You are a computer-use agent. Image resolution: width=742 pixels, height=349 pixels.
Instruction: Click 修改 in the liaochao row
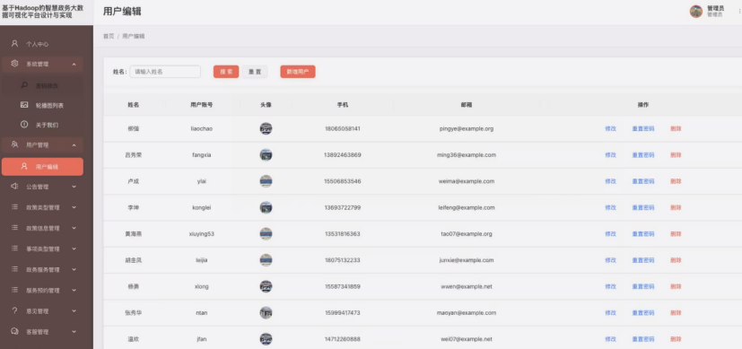[610, 128]
